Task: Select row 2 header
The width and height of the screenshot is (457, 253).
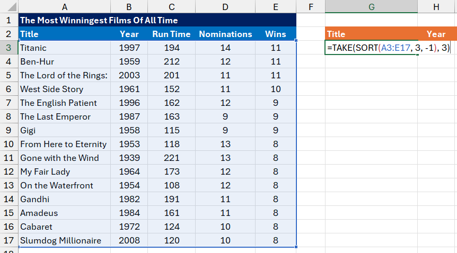Action: pos(9,34)
